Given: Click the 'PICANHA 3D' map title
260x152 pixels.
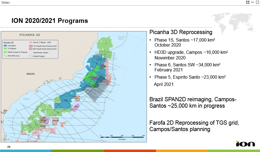Looking at the screenshot, I should pos(30,35).
